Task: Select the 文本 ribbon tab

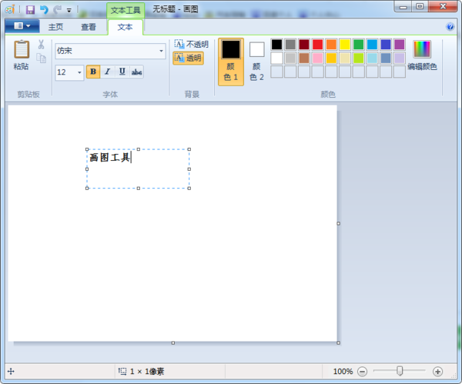Action: pyautogui.click(x=126, y=27)
